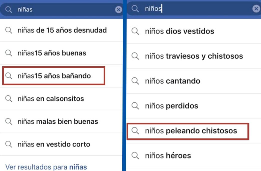Select the "niños peleando chistosos" suggestion
This screenshot has width=261, height=171.
[x=191, y=130]
